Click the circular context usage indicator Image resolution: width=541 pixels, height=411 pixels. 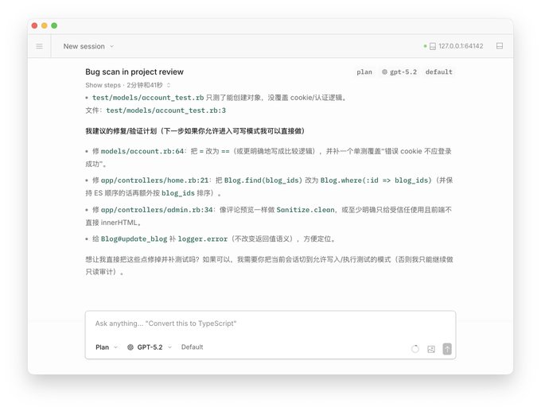coord(415,349)
